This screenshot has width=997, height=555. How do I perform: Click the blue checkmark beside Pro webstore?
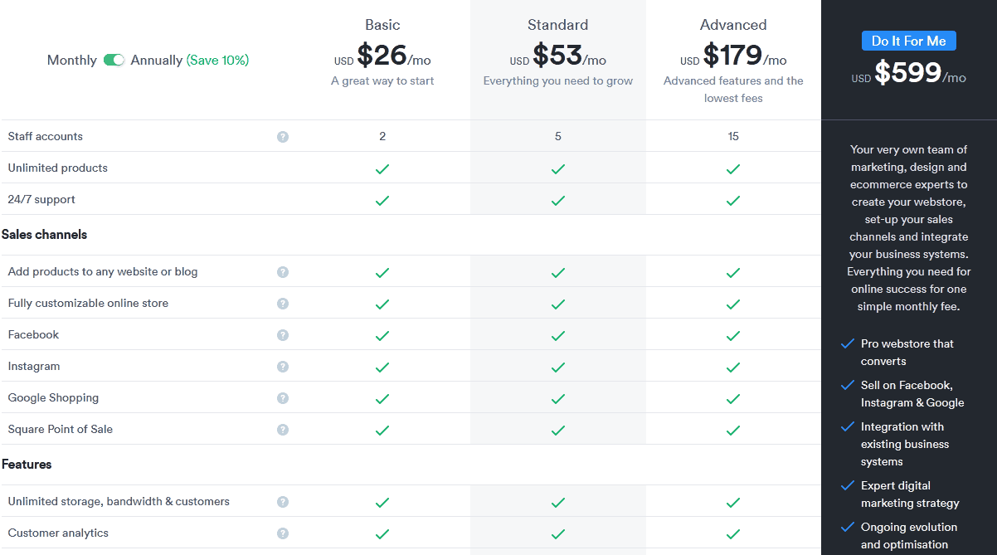848,343
